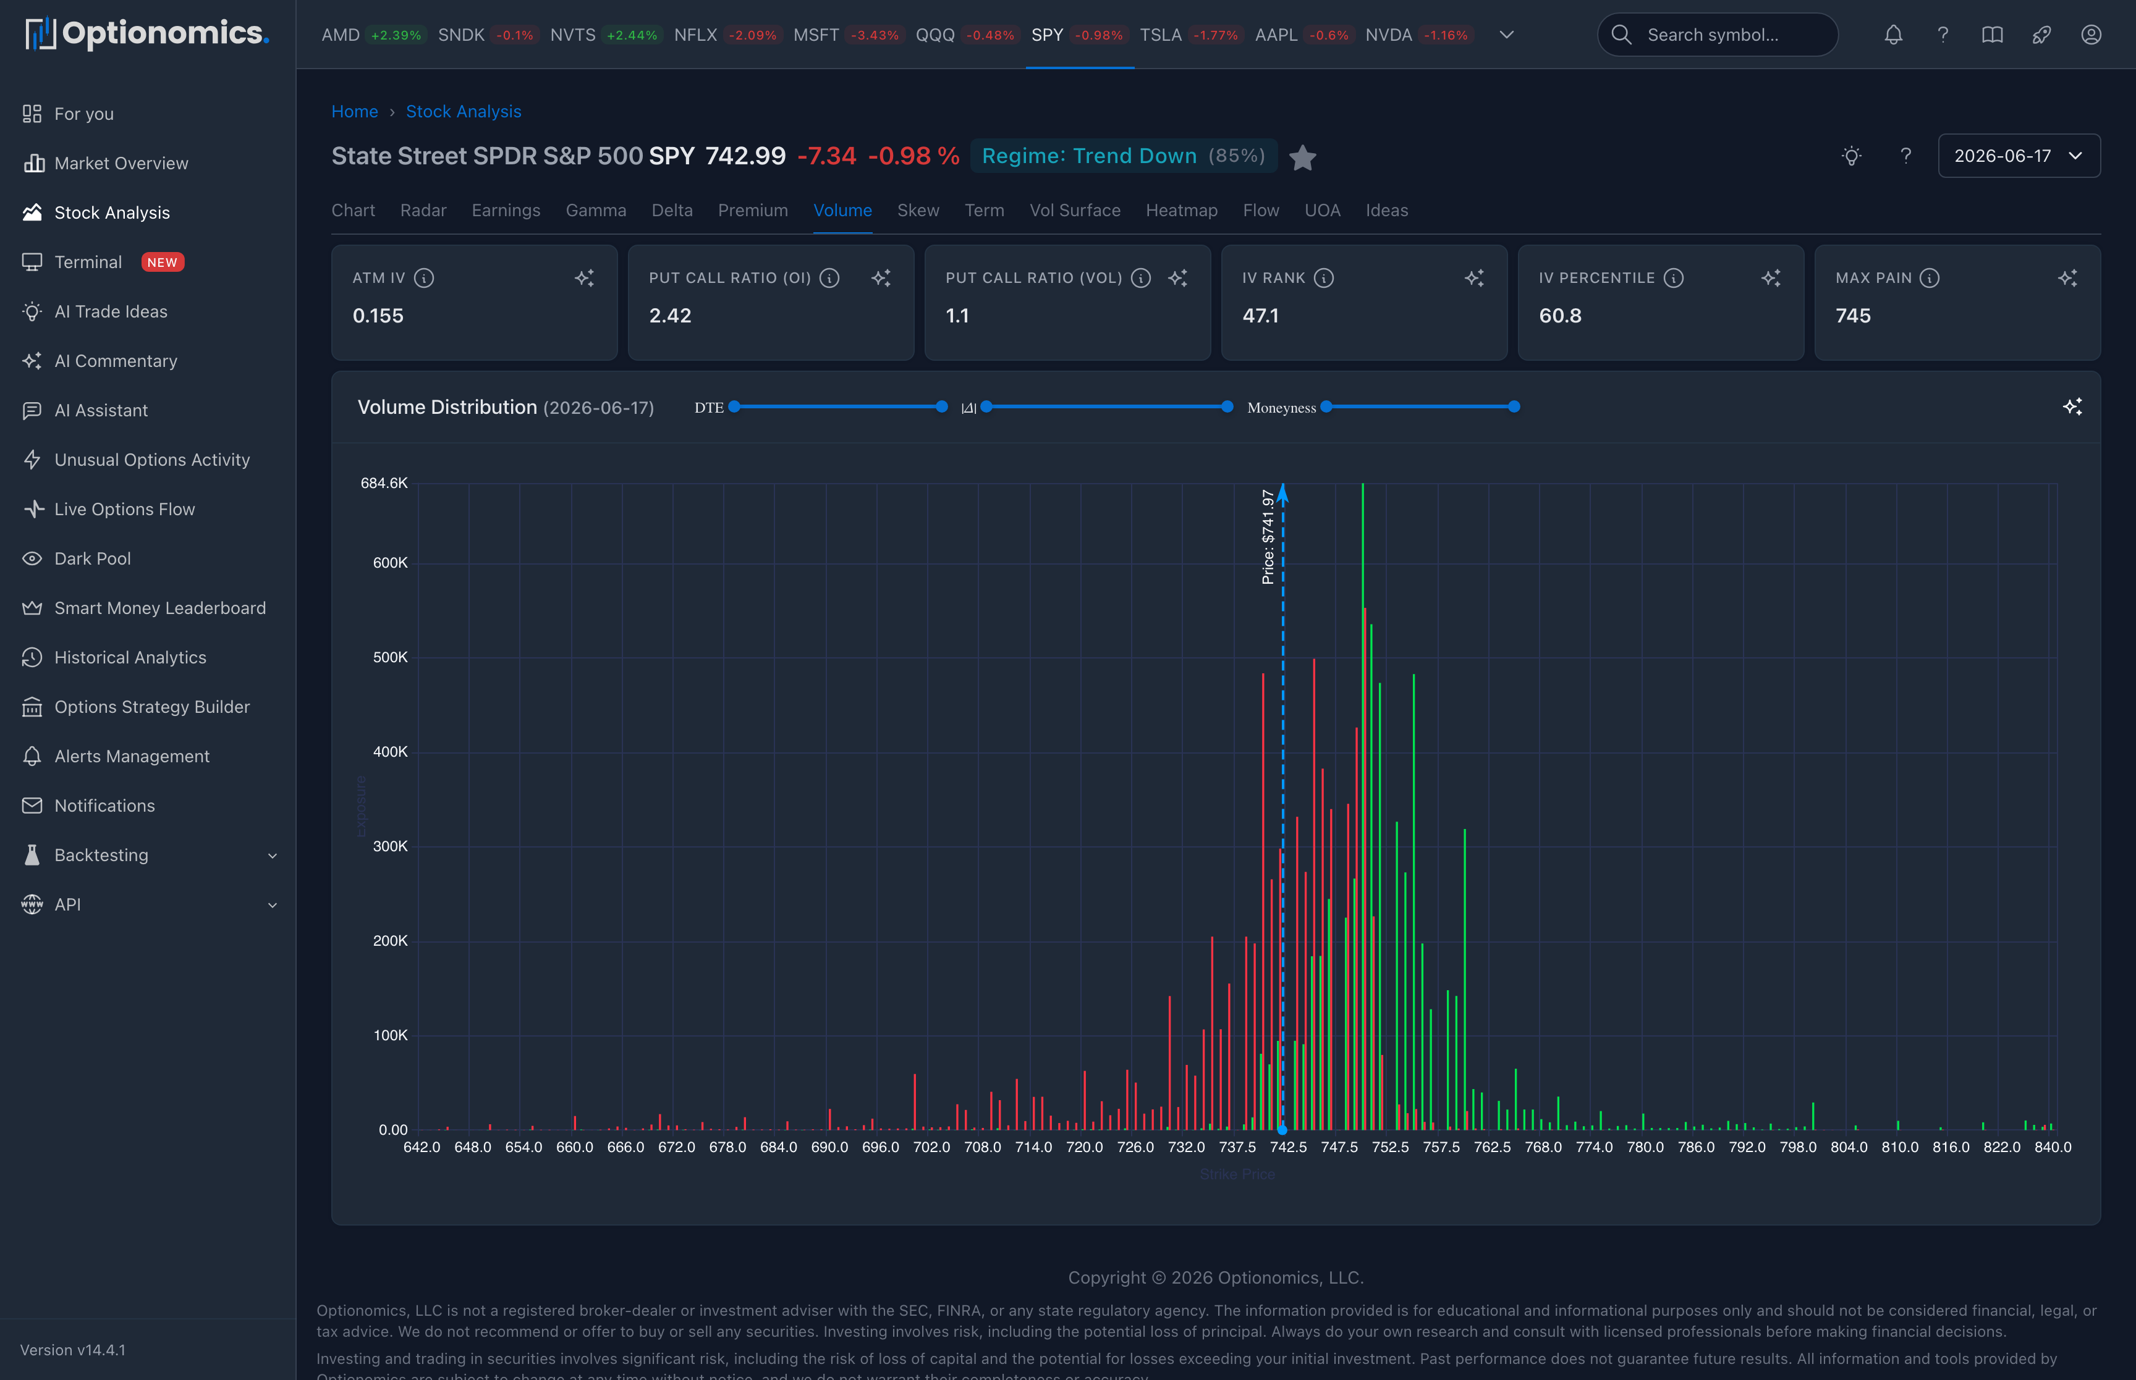Show ATM IV info tooltip icon
This screenshot has width=2136, height=1380.
(424, 278)
